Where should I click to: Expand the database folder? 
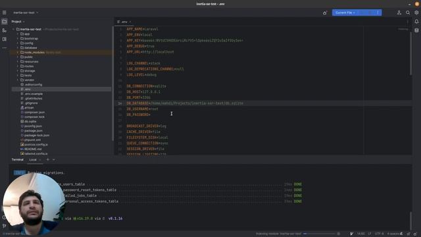pos(18,48)
